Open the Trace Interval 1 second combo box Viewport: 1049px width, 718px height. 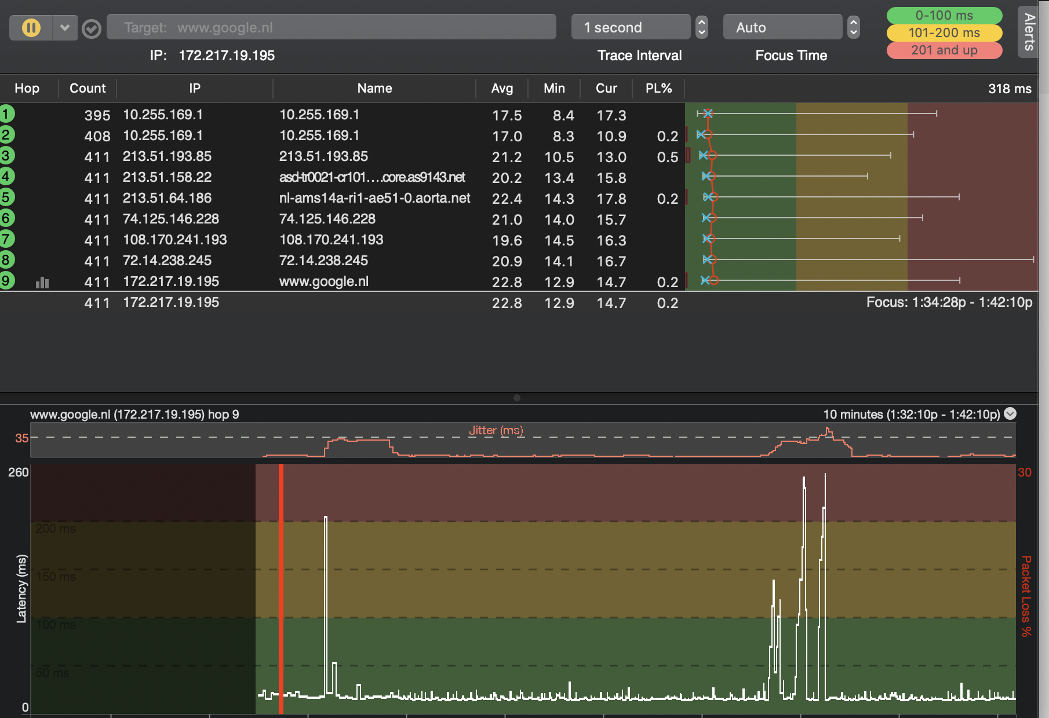pyautogui.click(x=630, y=27)
